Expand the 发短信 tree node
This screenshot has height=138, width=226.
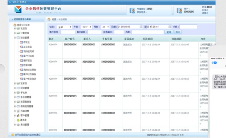pyautogui.click(x=15, y=29)
